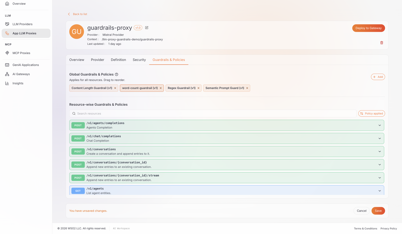
Task: Click the Mistral Provider text
Action: point(113,35)
